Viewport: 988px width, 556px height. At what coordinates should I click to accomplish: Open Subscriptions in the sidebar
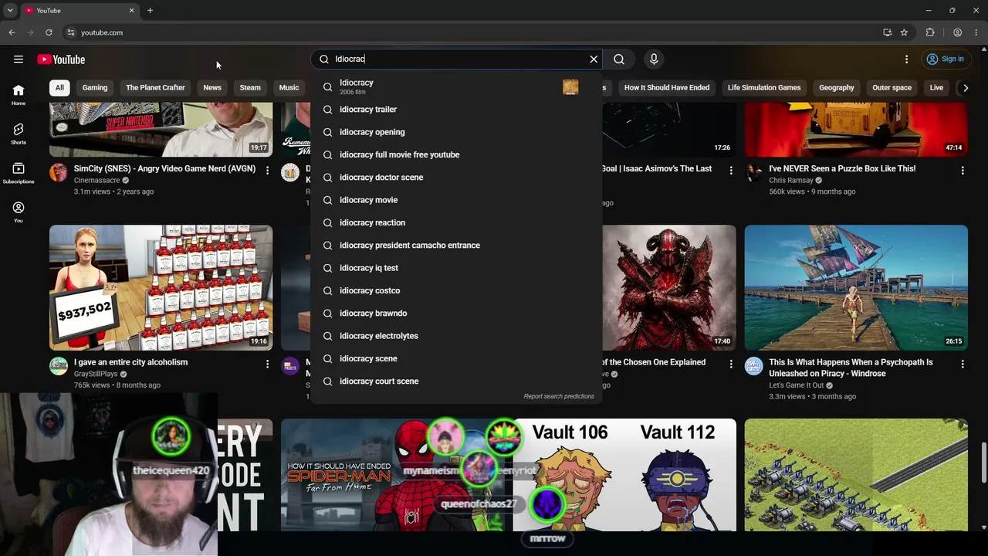tap(19, 173)
